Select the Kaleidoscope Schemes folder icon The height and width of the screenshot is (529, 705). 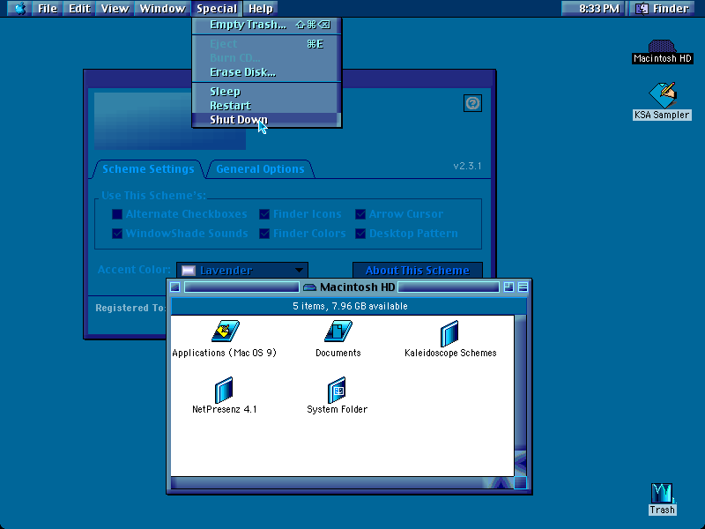pyautogui.click(x=449, y=333)
